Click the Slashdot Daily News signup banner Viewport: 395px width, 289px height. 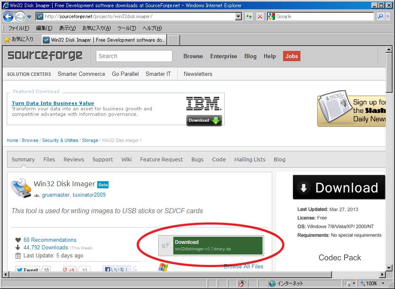tap(351, 109)
